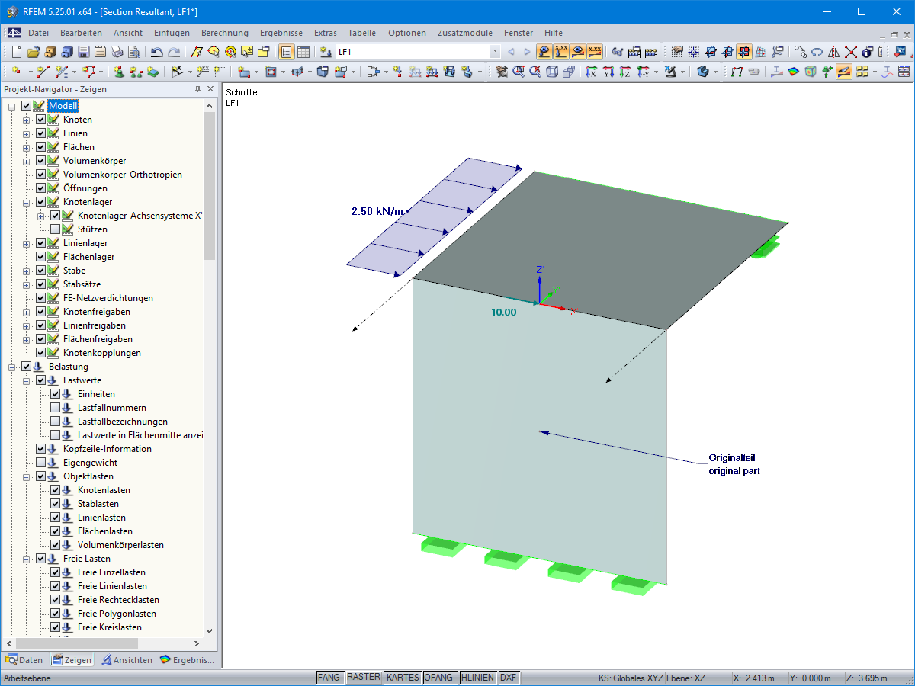Click the New Node tool icon
This screenshot has height=686, width=915.
16,71
